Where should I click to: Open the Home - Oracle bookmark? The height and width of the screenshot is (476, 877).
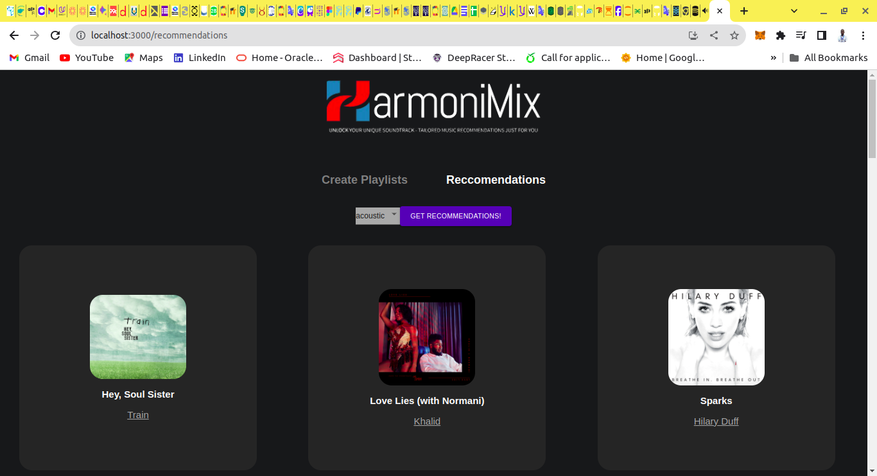click(279, 58)
